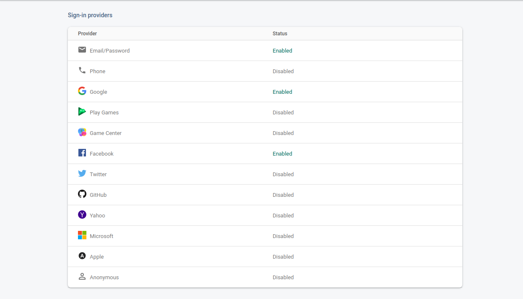Open the Google provider label
This screenshot has height=299, width=523.
[x=98, y=92]
